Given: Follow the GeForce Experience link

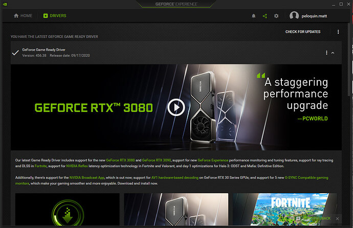Looking at the screenshot, I should [x=213, y=161].
